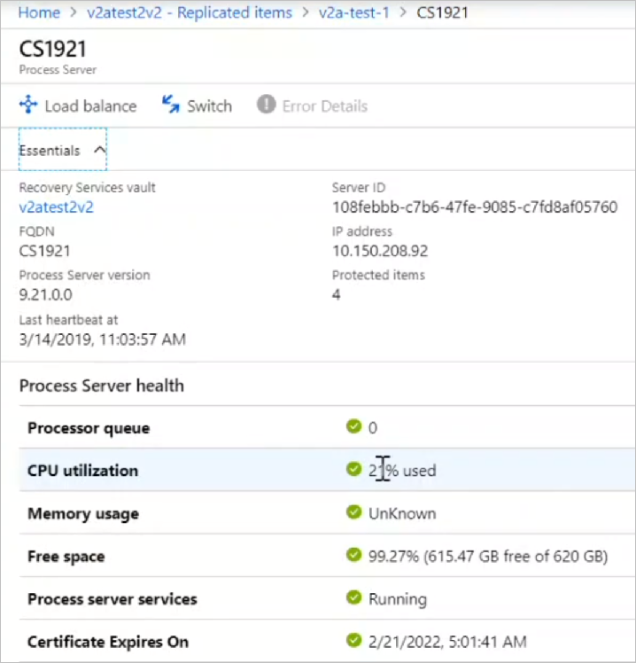Click the Free space green status check
This screenshot has width=636, height=663.
(x=353, y=554)
